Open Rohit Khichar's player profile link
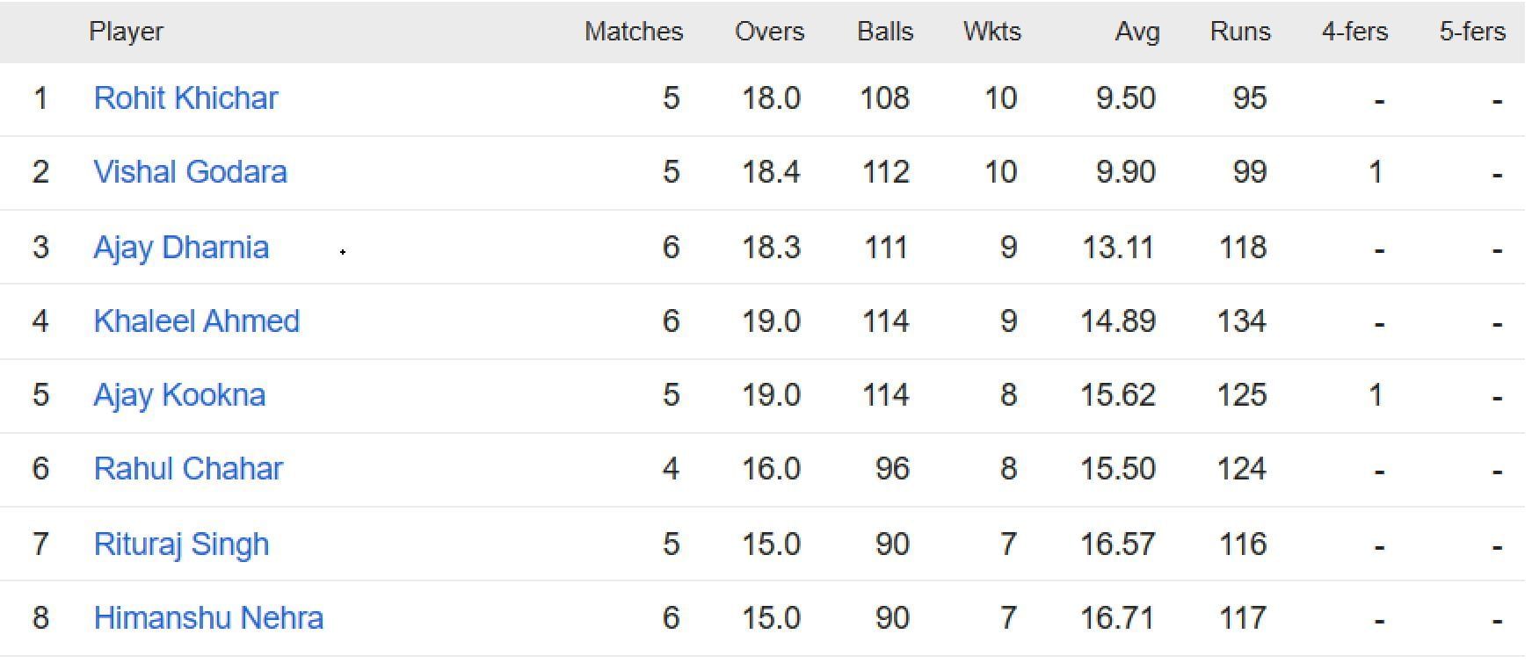Screen dimensions: 1532x663 coord(185,98)
